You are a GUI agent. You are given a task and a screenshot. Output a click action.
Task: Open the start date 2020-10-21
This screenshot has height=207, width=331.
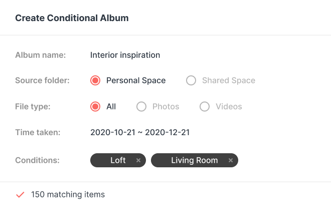click(111, 133)
